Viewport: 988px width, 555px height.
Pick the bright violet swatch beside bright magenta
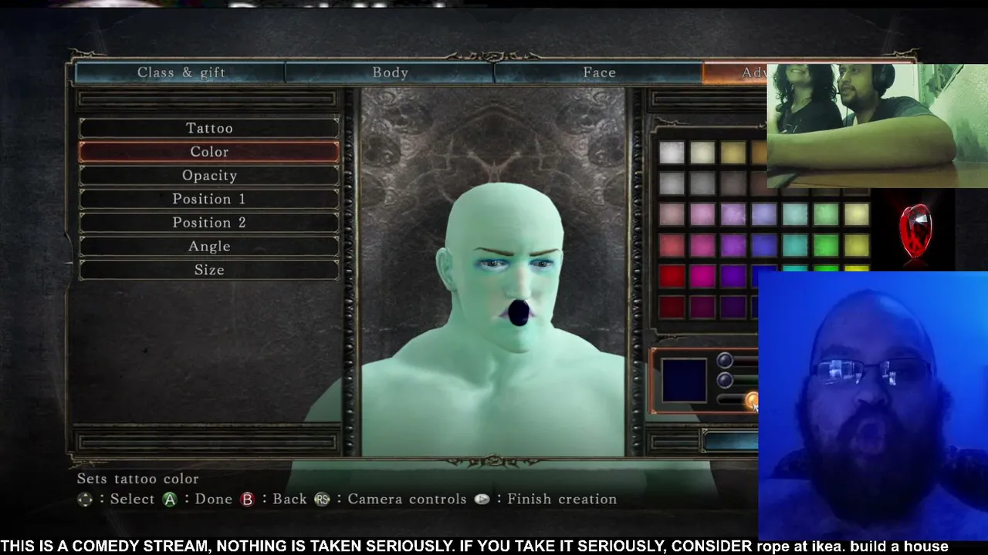point(733,277)
